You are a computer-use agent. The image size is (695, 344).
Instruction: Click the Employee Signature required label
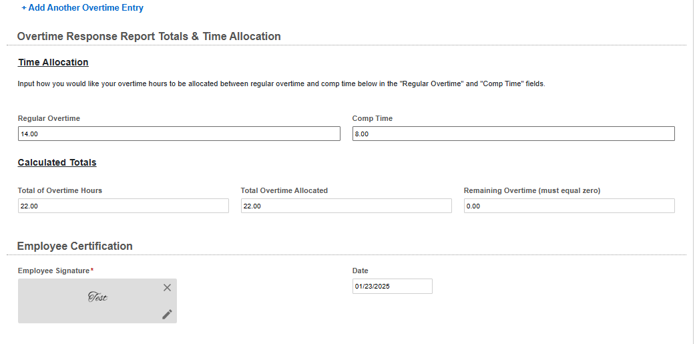coord(55,271)
